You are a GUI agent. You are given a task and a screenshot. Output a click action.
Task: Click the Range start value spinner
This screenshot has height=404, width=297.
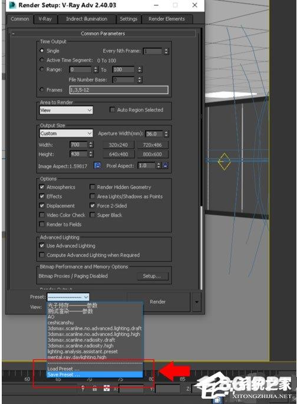point(95,70)
